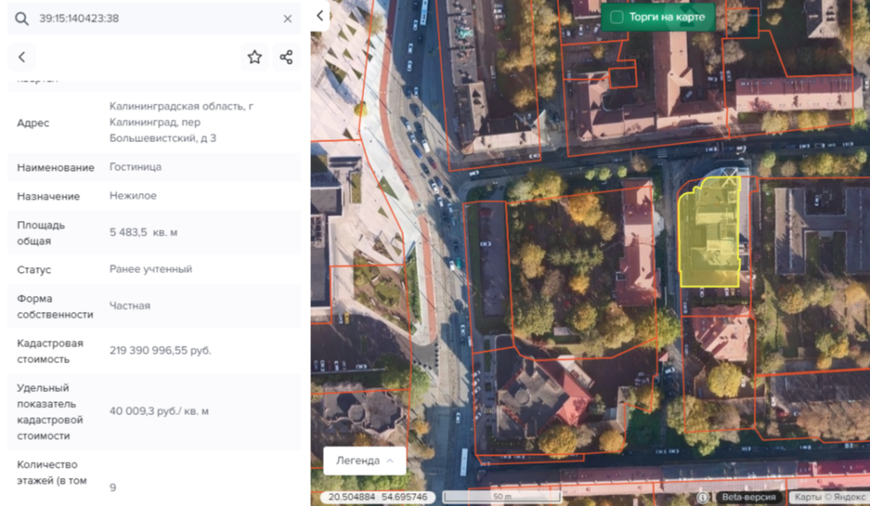Click the 'Статус' value 'Ранее учтенный'
The height and width of the screenshot is (506, 870).
(150, 269)
